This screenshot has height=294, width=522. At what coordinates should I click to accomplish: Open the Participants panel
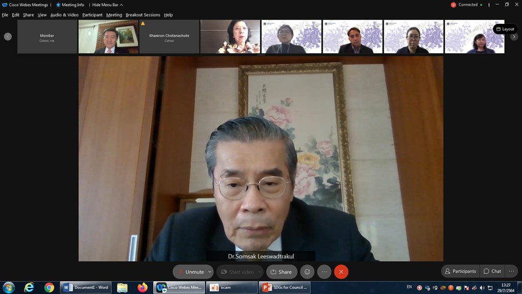(460, 271)
